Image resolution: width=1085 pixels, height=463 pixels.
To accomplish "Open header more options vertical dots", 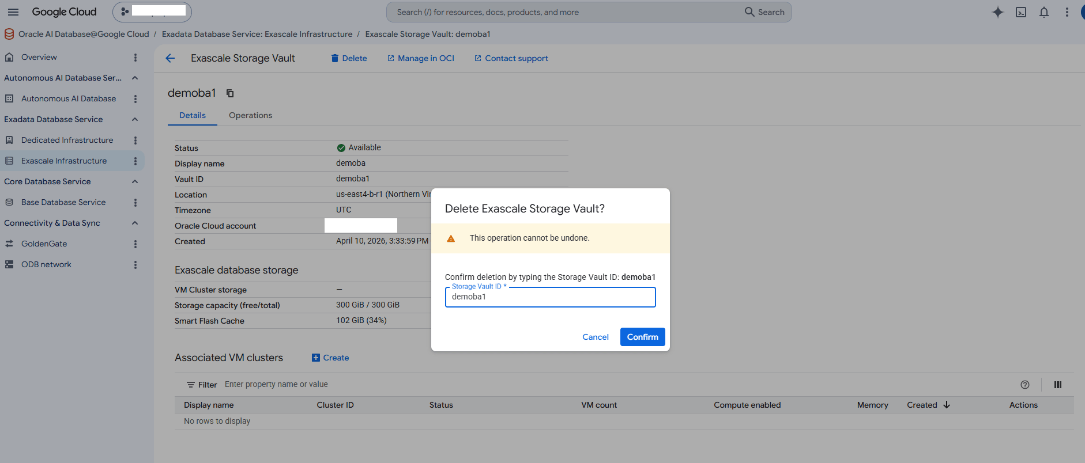I will [1067, 12].
